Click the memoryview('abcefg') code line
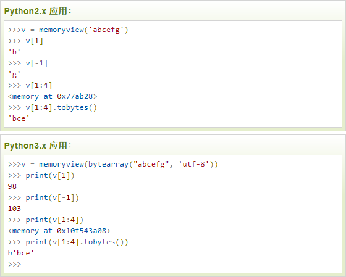346x277 pixels. [68, 30]
